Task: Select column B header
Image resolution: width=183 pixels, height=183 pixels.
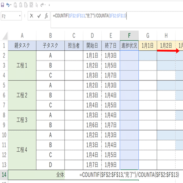Action: point(50,36)
